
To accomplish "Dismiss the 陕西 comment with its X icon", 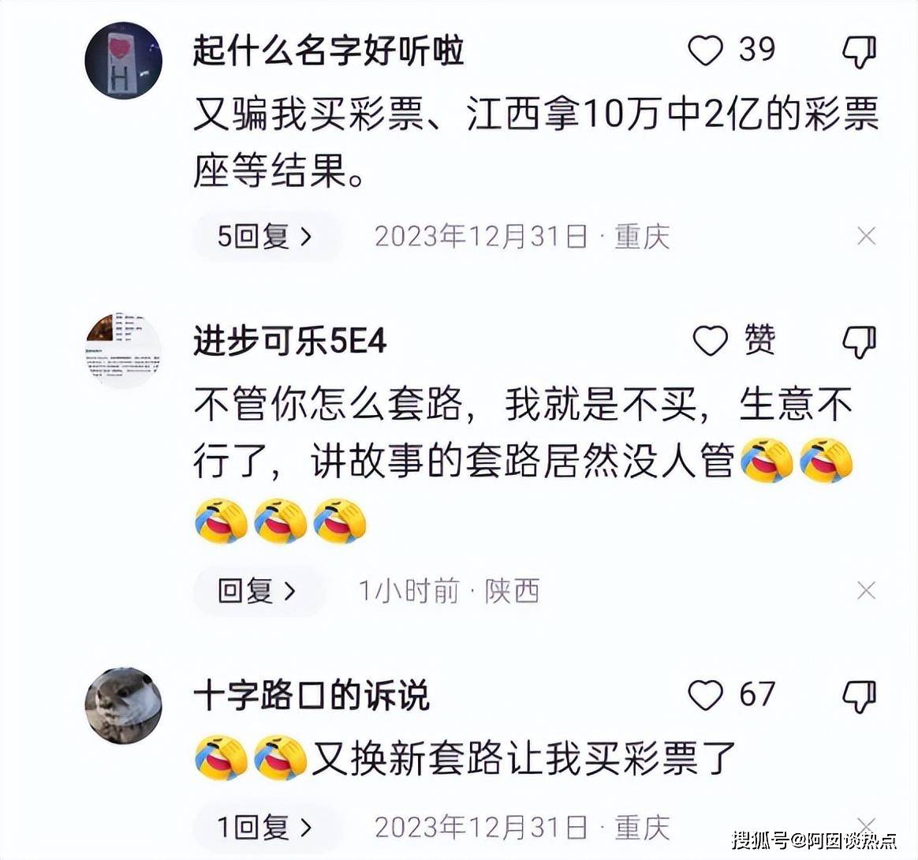I will 867,590.
